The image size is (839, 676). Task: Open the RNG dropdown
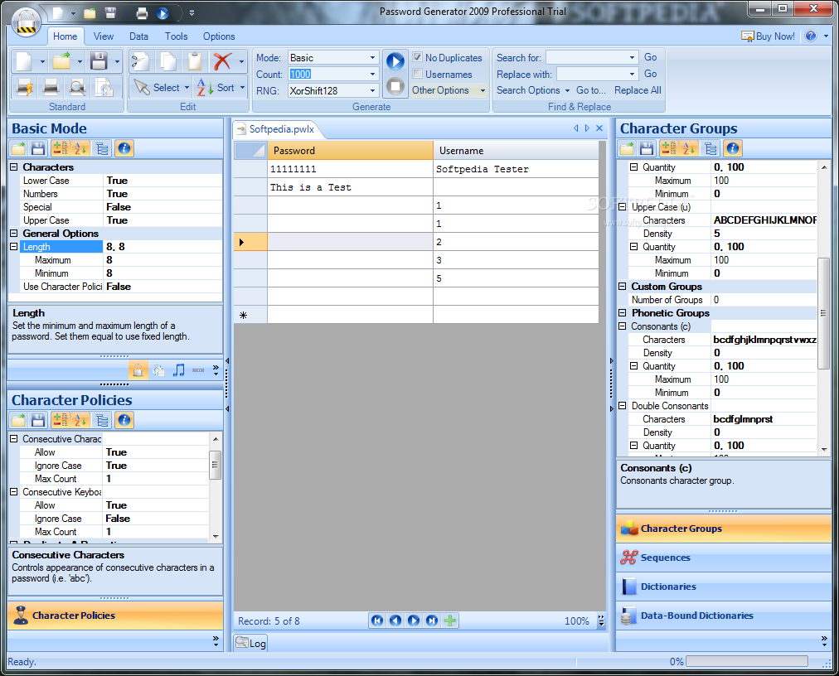coord(372,91)
